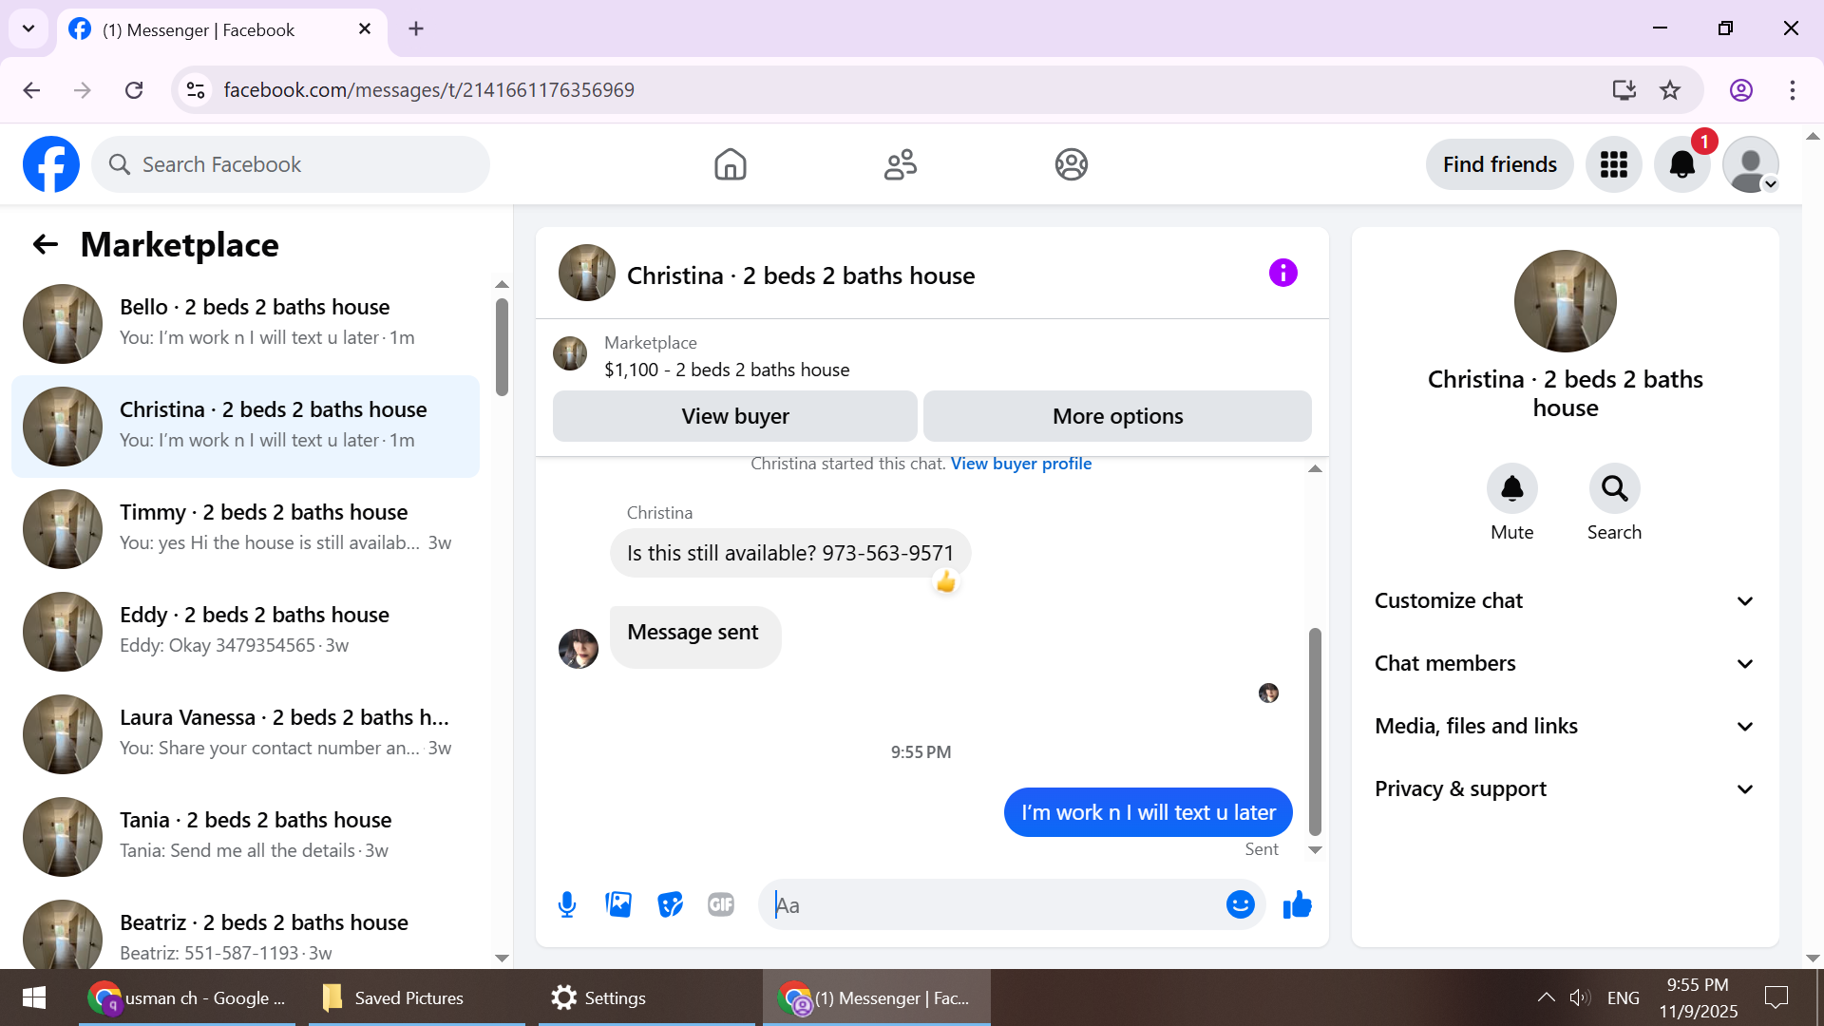Go back in the browser
The image size is (1824, 1026).
[31, 90]
